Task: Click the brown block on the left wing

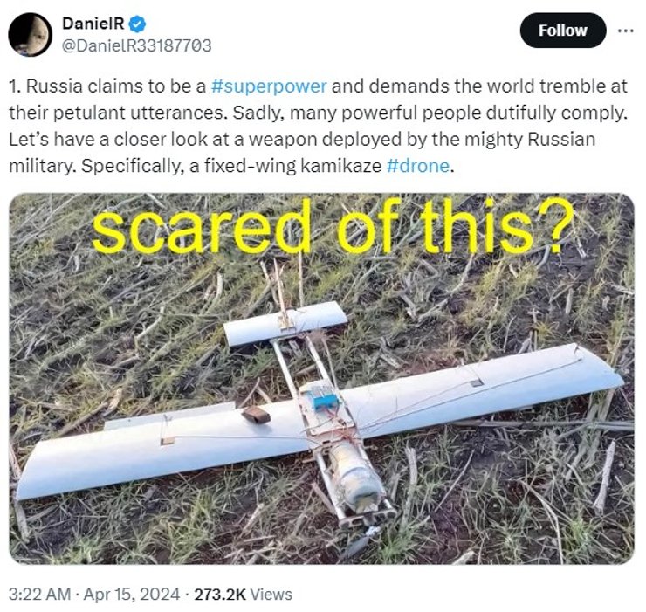Action: point(256,414)
